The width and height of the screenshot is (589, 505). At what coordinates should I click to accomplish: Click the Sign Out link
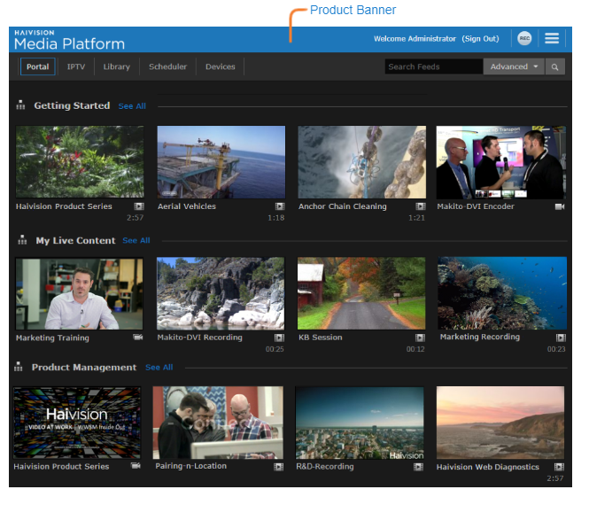point(481,39)
